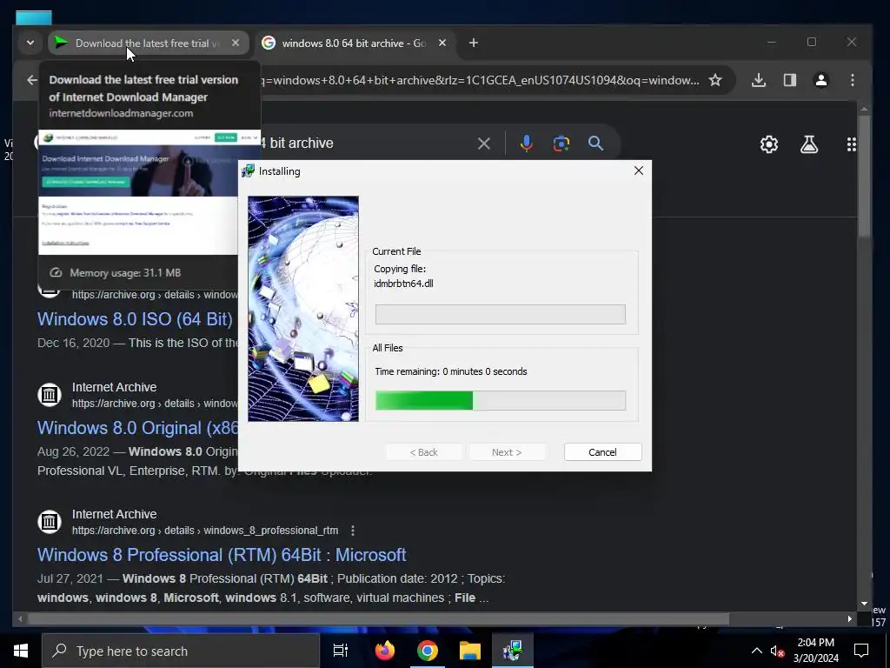
Task: Open Google apps grid
Action: click(x=852, y=144)
